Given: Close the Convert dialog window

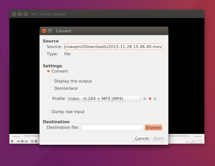Looking at the screenshot, I should (44, 31).
